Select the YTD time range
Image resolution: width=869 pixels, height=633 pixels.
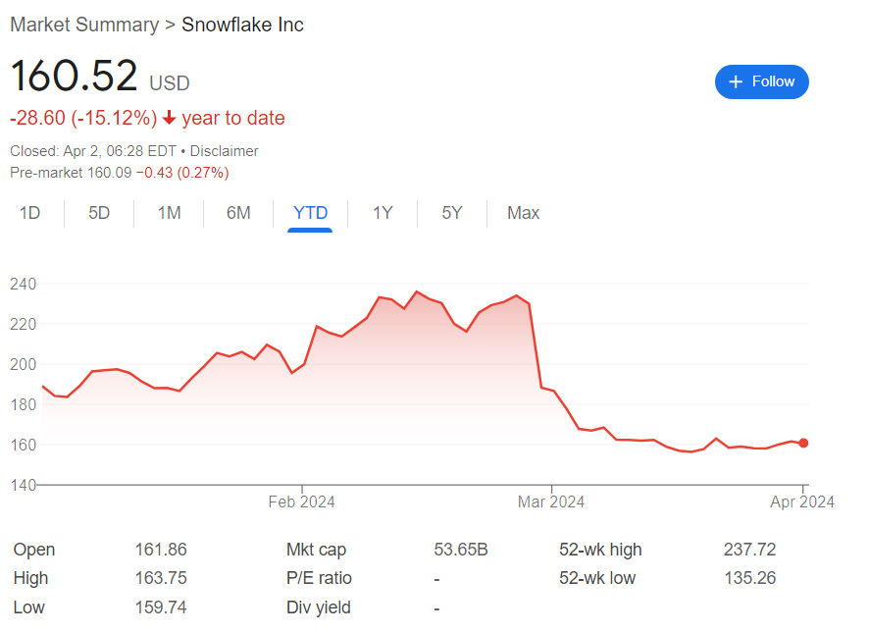click(x=310, y=213)
